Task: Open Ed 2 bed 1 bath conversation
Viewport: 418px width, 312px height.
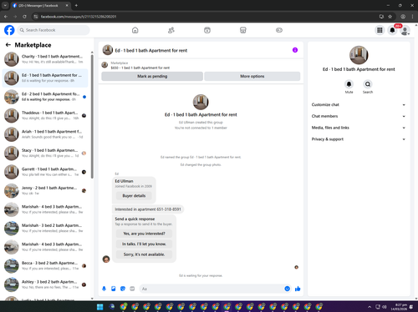Action: (x=45, y=97)
